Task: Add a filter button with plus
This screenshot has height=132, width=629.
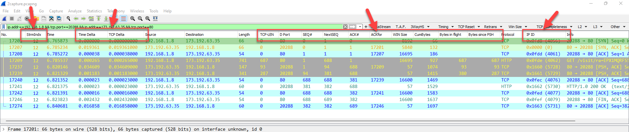Action: pos(366,27)
